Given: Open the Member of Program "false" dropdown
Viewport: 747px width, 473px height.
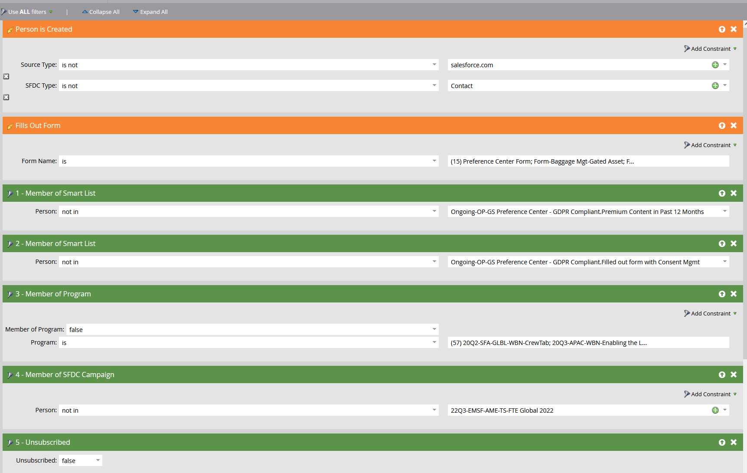Looking at the screenshot, I should (434, 329).
